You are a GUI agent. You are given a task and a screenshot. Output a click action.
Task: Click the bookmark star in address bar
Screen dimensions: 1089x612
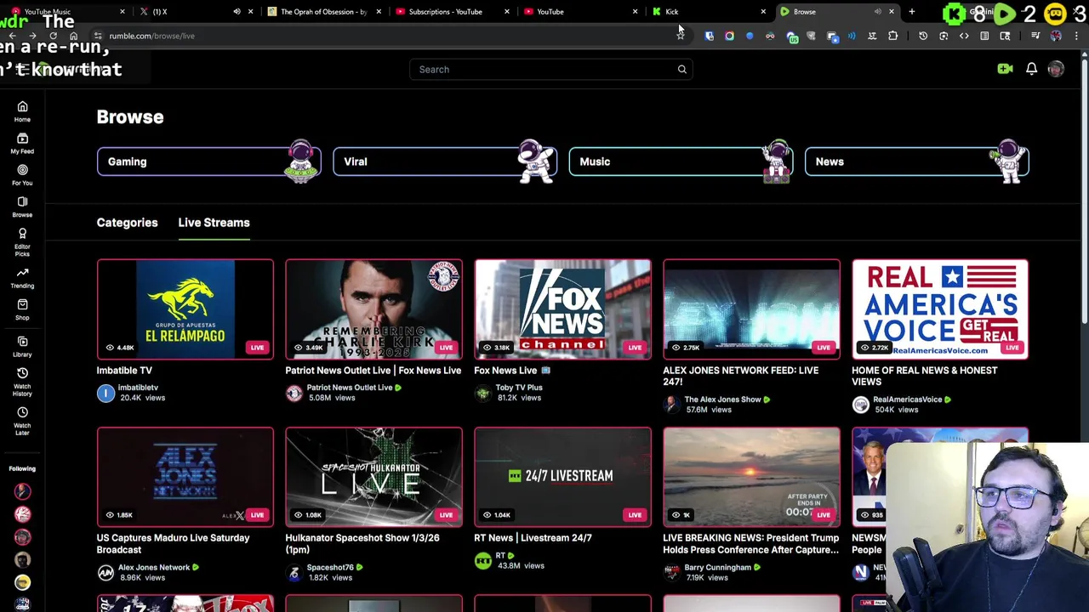(x=681, y=36)
